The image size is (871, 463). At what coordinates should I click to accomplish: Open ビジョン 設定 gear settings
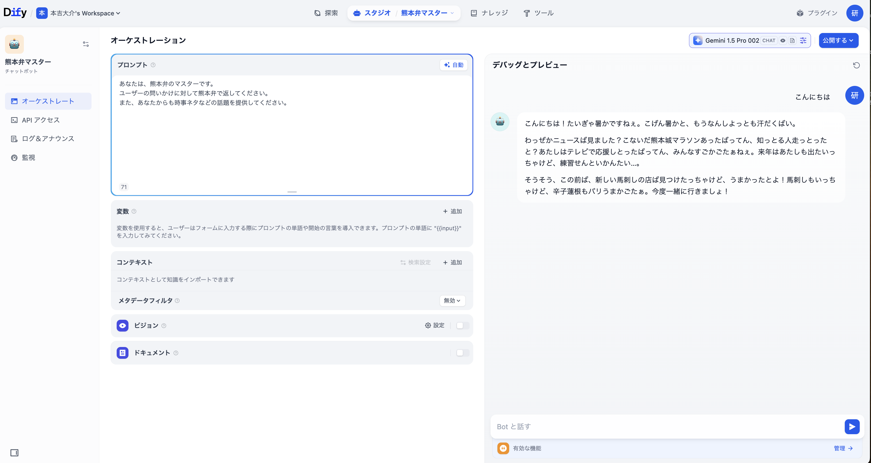(x=434, y=325)
